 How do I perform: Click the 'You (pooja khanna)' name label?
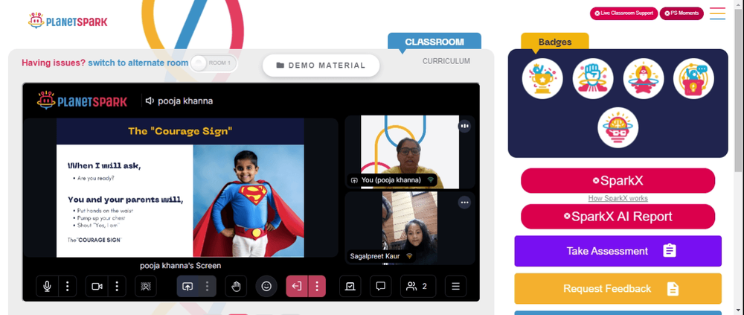pyautogui.click(x=391, y=180)
